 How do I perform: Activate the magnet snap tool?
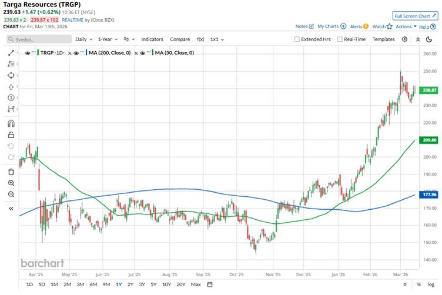tap(11, 123)
